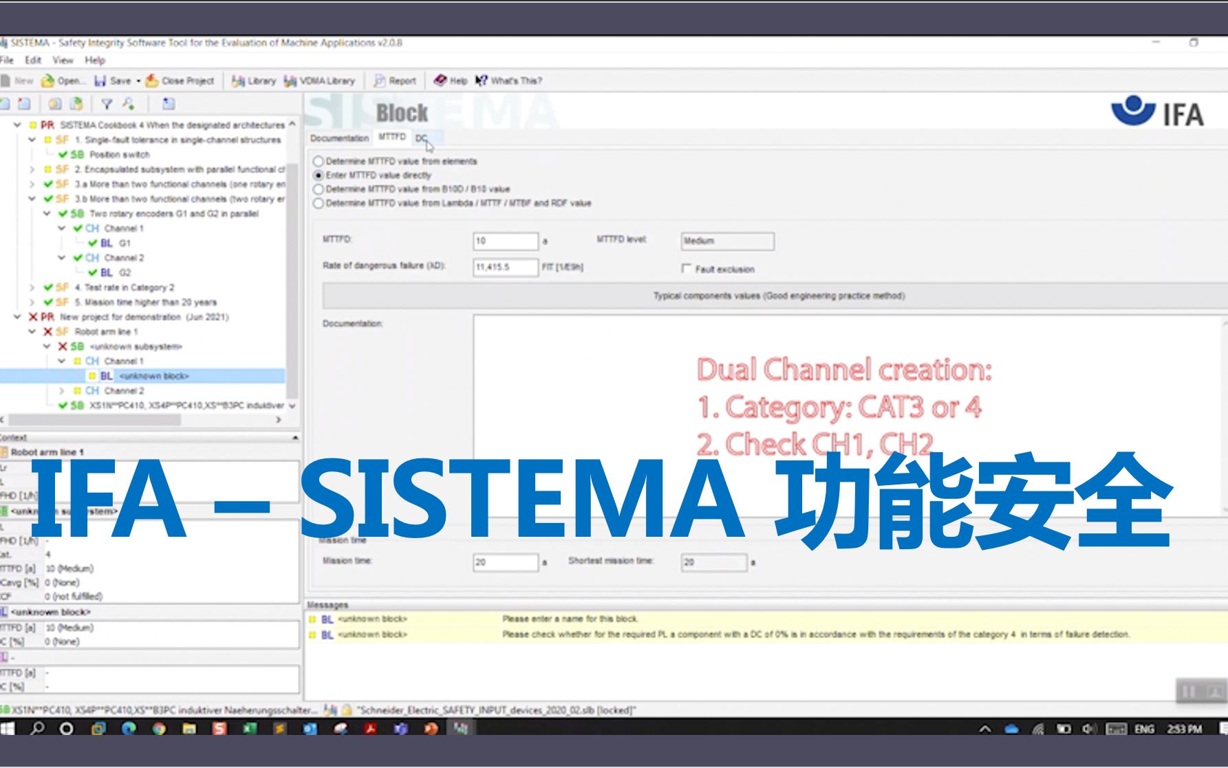The height and width of the screenshot is (768, 1228).
Task: Click the SISTEMA app icon in the taskbar
Action: point(460,728)
